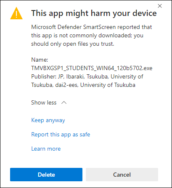Click the "dai2-ees, University of Tsukuba" text
Screen dimensions: 172x188
(95, 85)
